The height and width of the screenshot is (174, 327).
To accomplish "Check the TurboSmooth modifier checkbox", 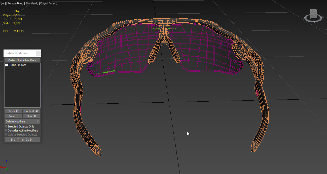I will pyautogui.click(x=7, y=65).
